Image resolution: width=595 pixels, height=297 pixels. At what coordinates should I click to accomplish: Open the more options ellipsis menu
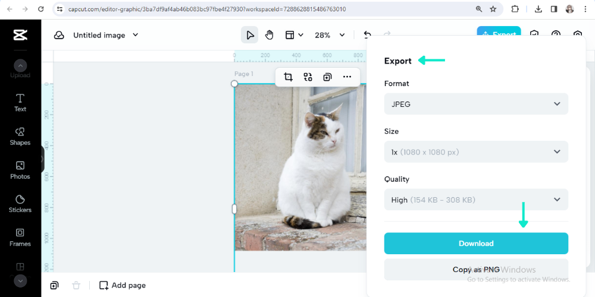click(347, 77)
